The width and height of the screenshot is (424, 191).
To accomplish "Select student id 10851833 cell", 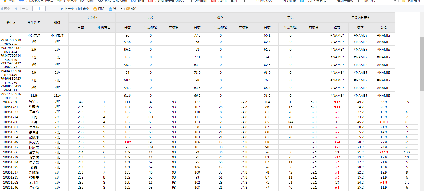I will [11, 112].
